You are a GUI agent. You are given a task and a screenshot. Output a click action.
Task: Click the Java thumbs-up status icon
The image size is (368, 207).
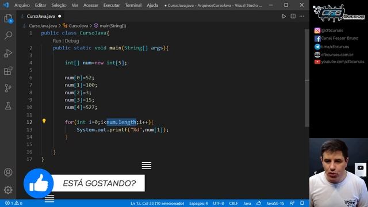tap(259, 203)
